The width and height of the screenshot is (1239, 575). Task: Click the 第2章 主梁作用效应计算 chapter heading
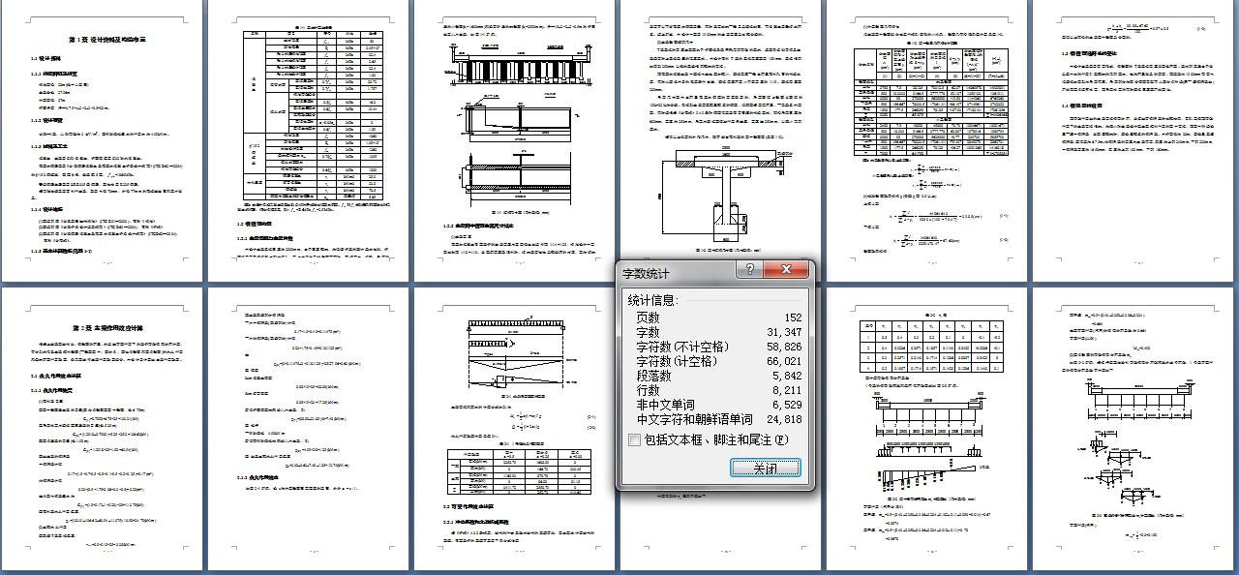pos(108,328)
